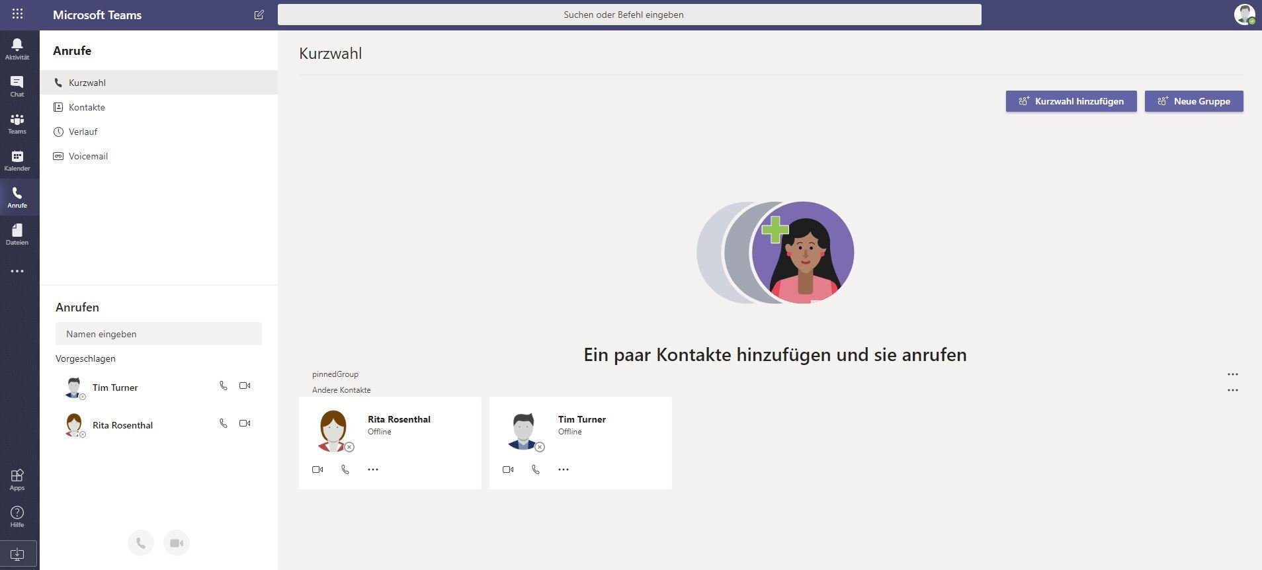Start audio call on Tim Turner card
Viewport: 1262px width, 570px height.
coord(536,469)
